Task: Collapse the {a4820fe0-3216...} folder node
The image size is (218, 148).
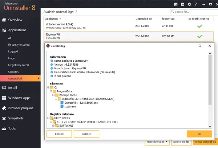Action: [x=56, y=99]
